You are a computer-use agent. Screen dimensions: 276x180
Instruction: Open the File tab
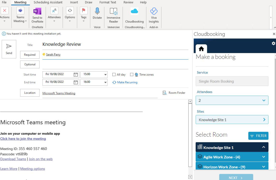pyautogui.click(x=4, y=2)
